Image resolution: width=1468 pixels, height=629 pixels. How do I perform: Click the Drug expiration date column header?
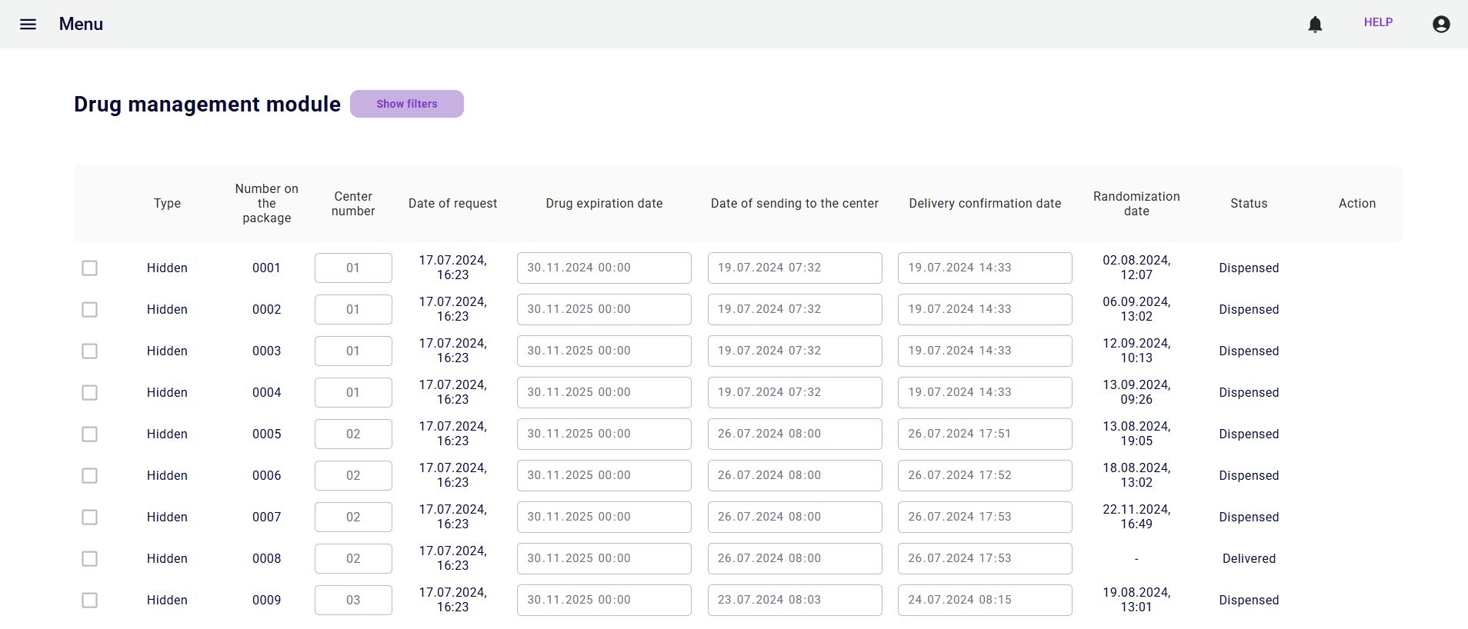[x=604, y=203]
